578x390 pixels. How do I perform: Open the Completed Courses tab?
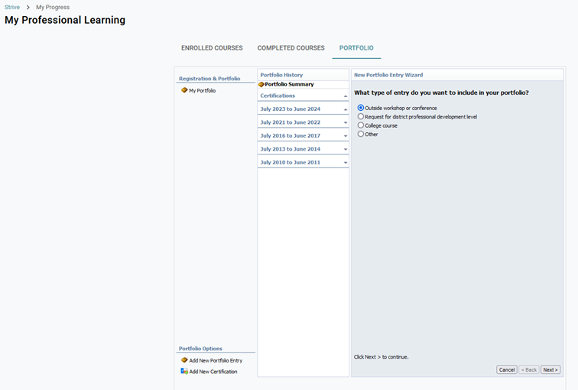click(x=291, y=48)
